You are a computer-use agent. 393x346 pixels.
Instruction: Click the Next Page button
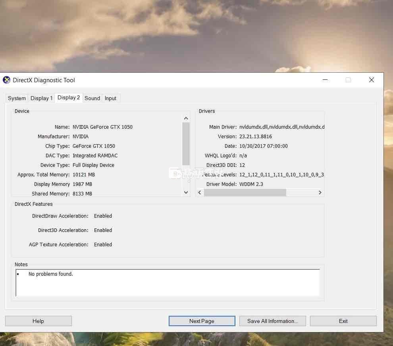click(x=202, y=321)
